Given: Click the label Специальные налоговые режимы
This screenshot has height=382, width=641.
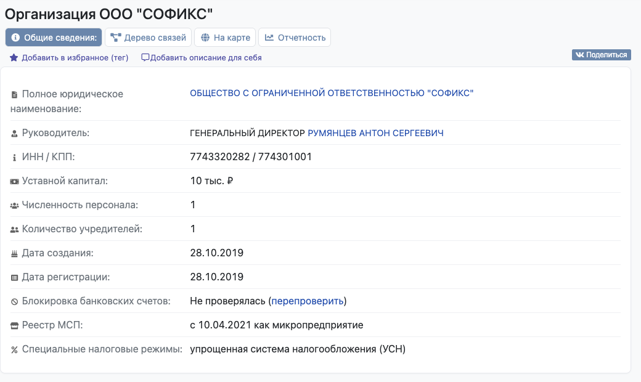Looking at the screenshot, I should click(x=102, y=349).
